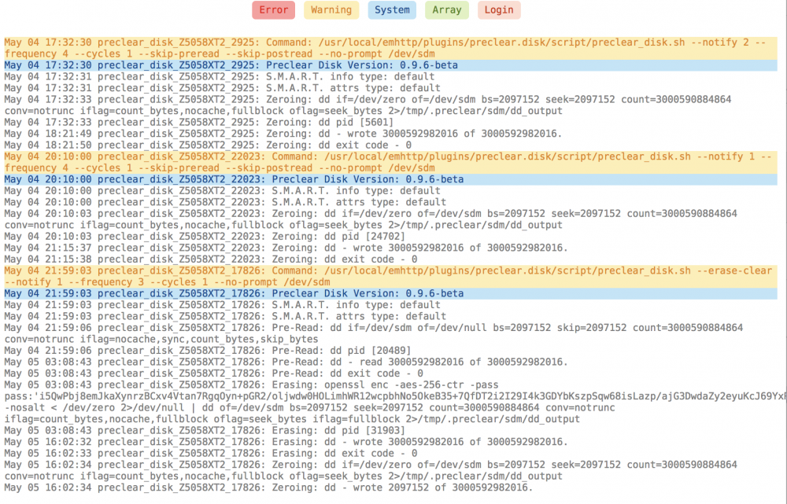Click the 21:15:37 Zeroing wrote line
787x504 pixels.
286,248
